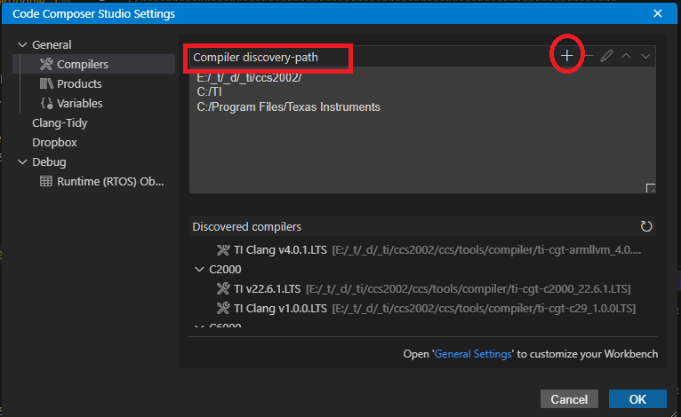Edit the selected discovery path entry
Viewport: 681px width, 417px height.
coord(606,56)
